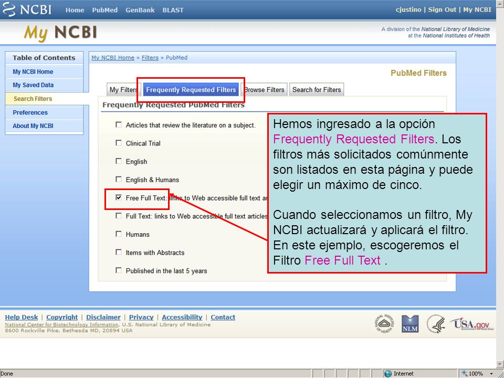This screenshot has width=504, height=378.
Task: Click the Internet zone globe icon
Action: [388, 373]
